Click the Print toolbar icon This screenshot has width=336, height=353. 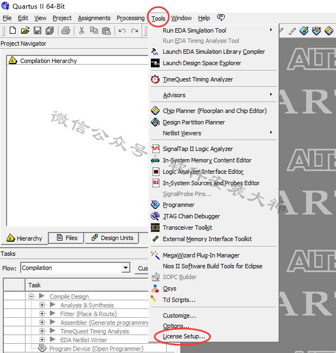click(66, 30)
